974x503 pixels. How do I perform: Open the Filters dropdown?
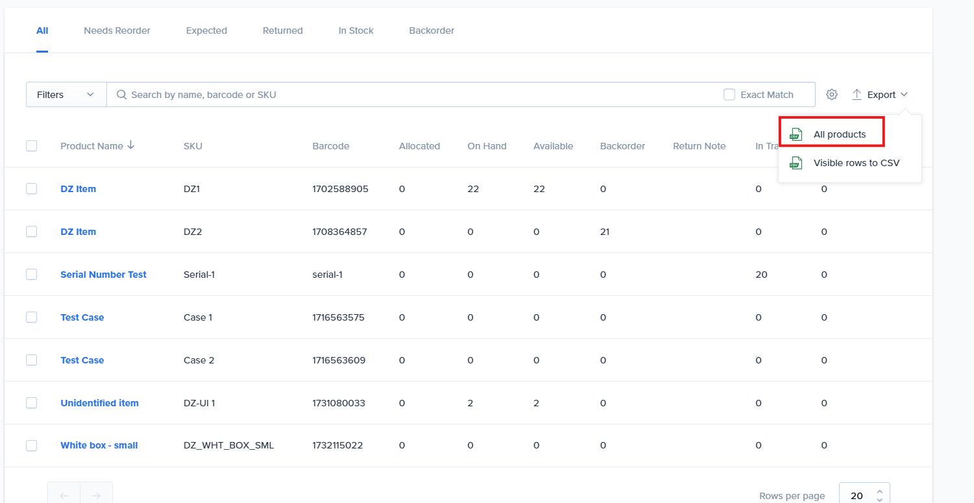coord(66,95)
